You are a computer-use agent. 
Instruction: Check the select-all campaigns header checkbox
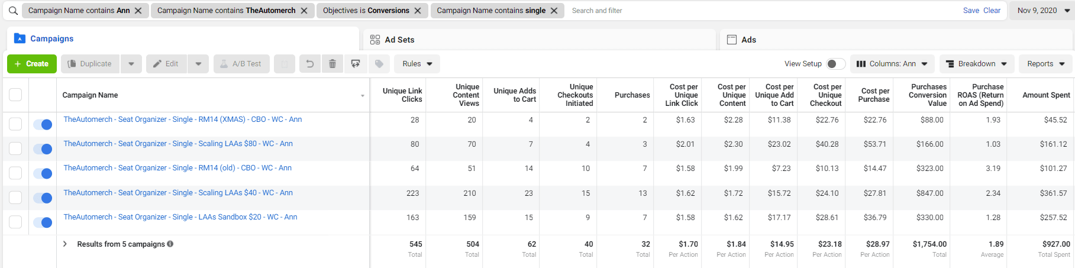[15, 95]
